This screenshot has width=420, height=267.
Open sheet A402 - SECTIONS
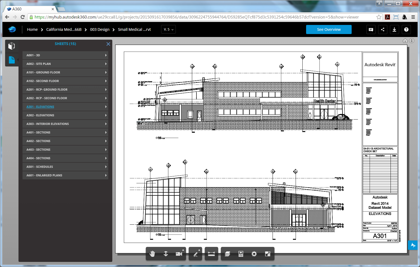[x=65, y=141]
